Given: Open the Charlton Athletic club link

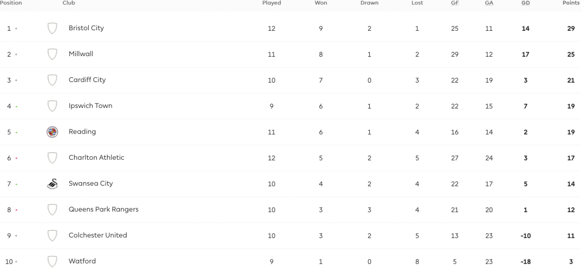Looking at the screenshot, I should pyautogui.click(x=96, y=157).
